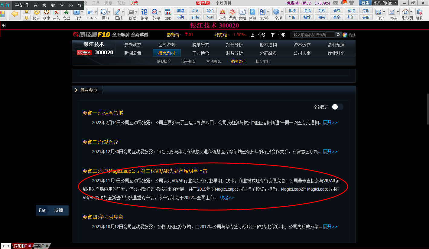The height and width of the screenshot is (249, 429).
Task: Click the 周期 period icon
Action: coord(103,12)
